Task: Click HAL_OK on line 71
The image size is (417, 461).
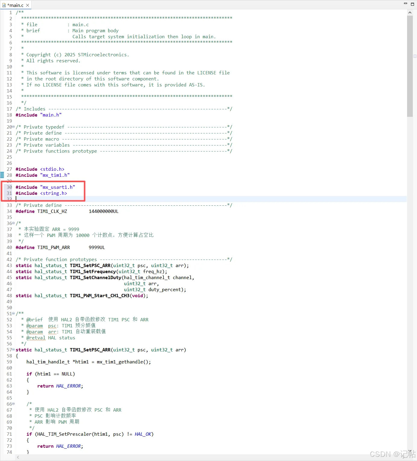Action: pyautogui.click(x=143, y=434)
